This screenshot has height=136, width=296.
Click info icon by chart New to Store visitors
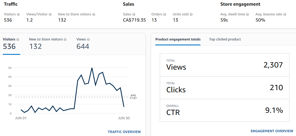click(x=65, y=40)
